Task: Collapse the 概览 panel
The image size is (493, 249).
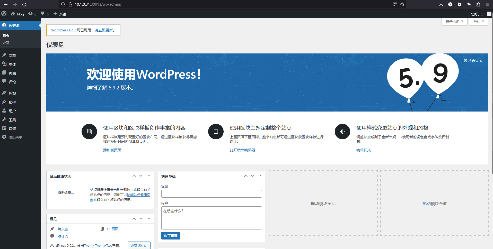Action: [149, 219]
